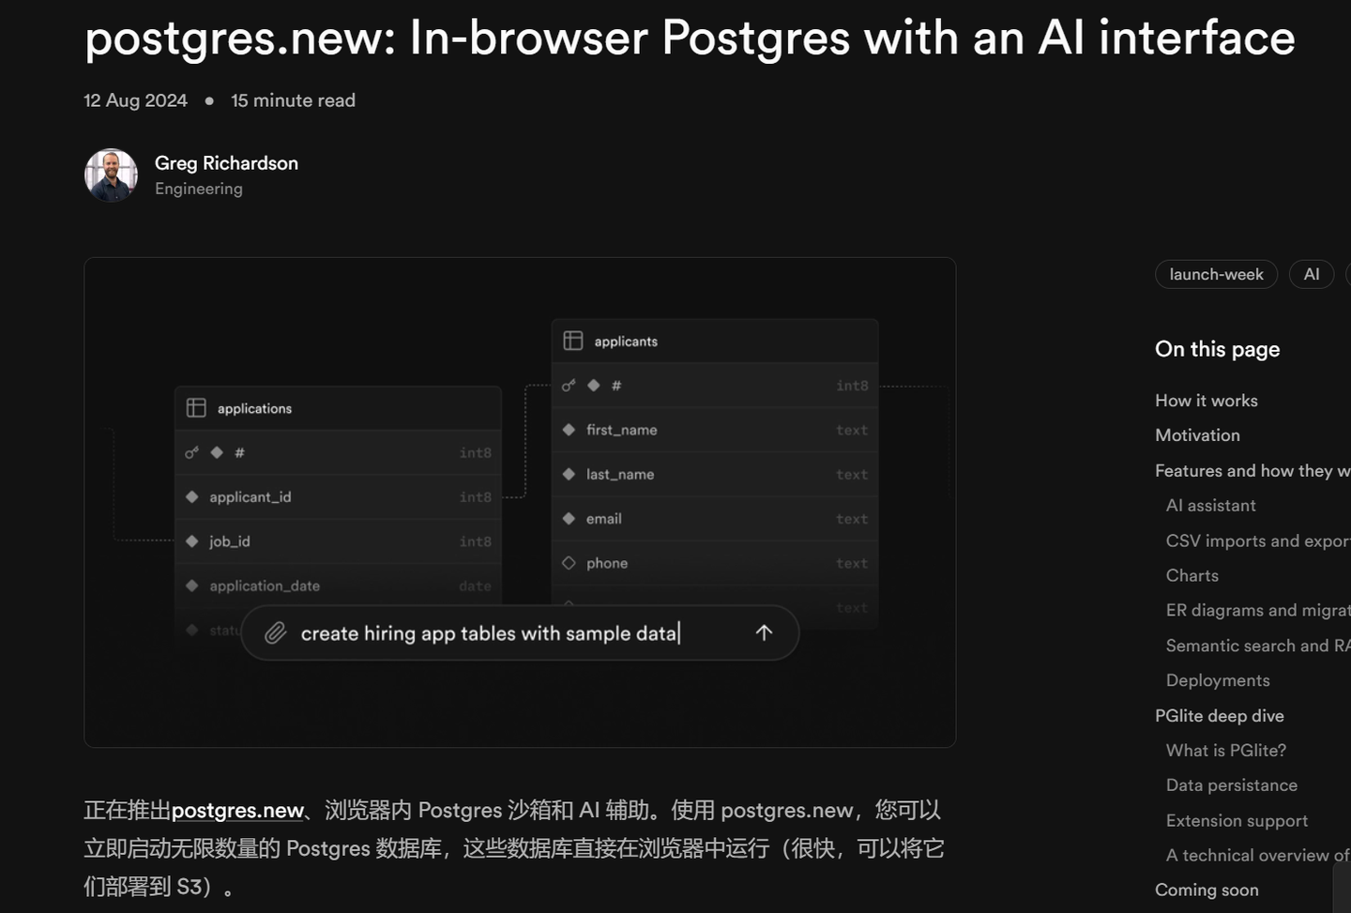Open the postgres.new link
This screenshot has height=913, width=1351.
[237, 810]
